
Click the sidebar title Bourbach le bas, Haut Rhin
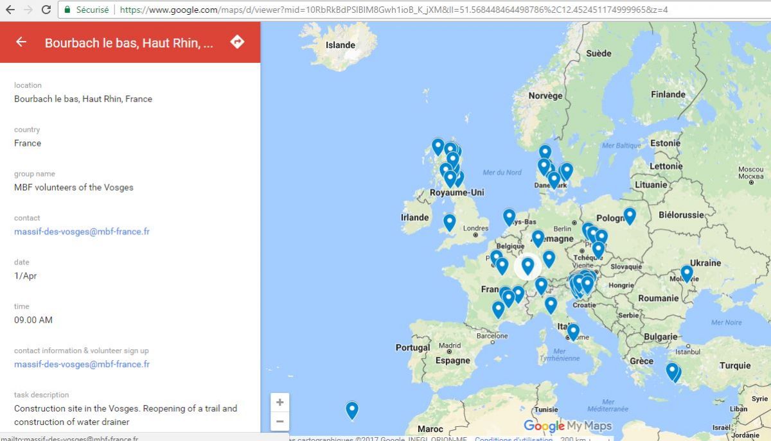point(129,42)
